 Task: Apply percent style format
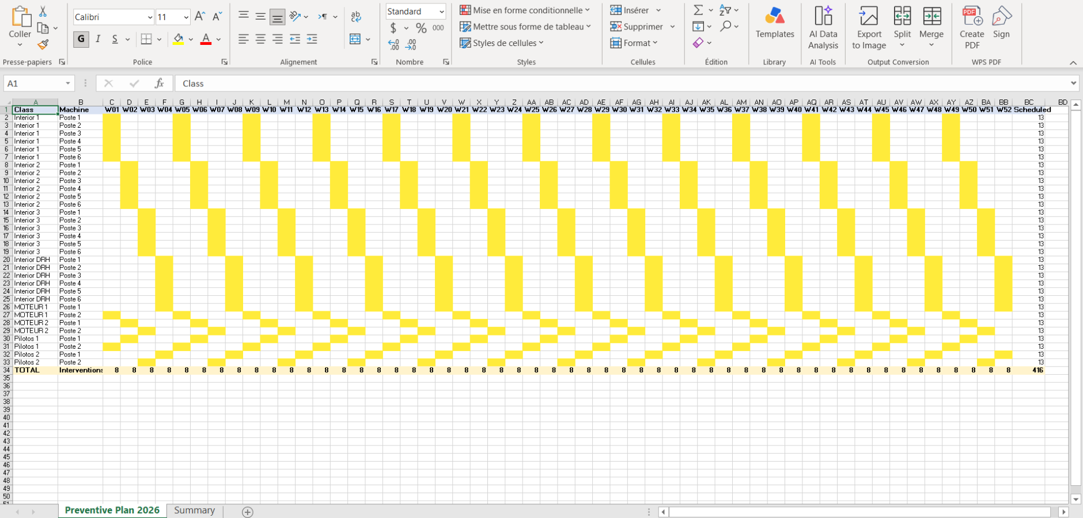click(x=421, y=28)
